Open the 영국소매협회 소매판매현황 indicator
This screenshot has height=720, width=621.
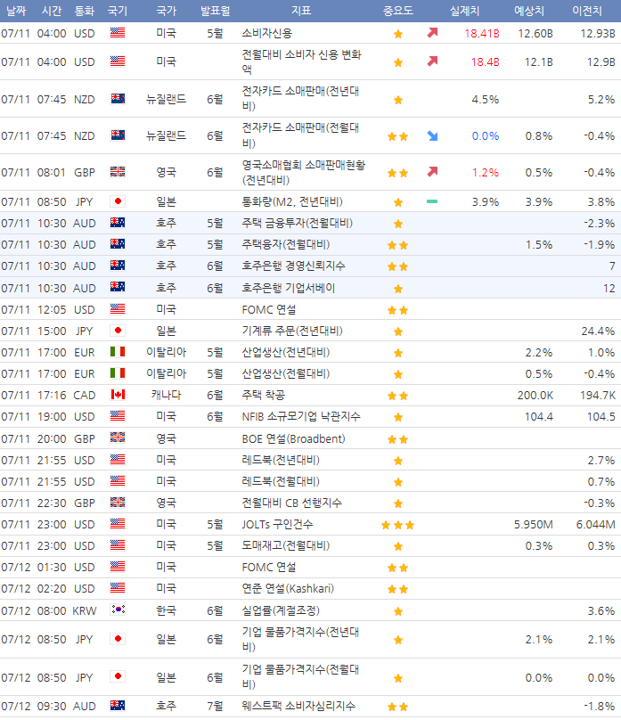coord(304,172)
